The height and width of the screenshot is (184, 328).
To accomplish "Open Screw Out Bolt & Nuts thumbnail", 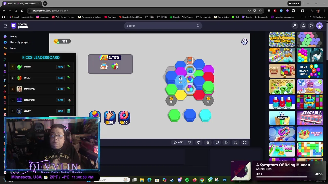I will click(282, 86).
